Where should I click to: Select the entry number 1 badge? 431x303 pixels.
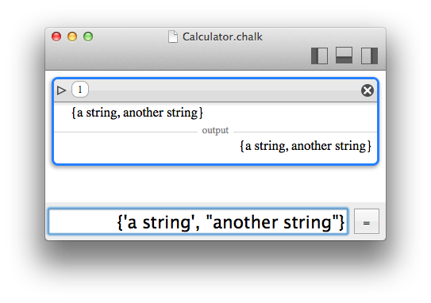point(80,90)
